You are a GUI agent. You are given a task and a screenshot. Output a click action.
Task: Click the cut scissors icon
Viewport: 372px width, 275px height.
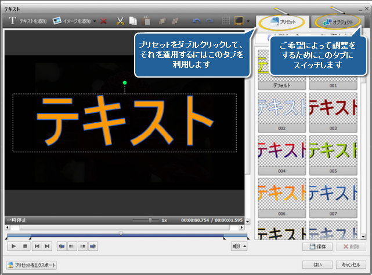pos(120,21)
